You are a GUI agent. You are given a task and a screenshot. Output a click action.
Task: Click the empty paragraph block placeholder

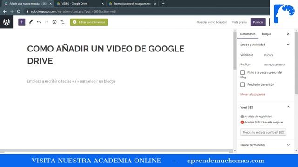pyautogui.click(x=71, y=81)
